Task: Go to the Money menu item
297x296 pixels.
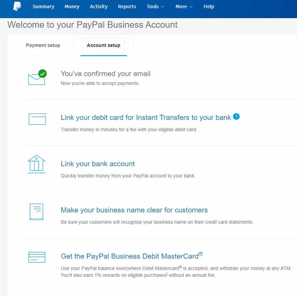Action: pyautogui.click(x=72, y=7)
